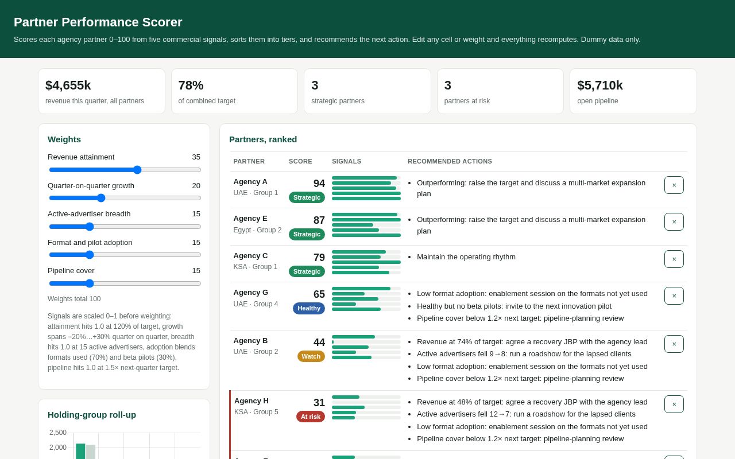The image size is (735, 459).
Task: Click the Healthy badge for Agency G
Action: coord(309,308)
